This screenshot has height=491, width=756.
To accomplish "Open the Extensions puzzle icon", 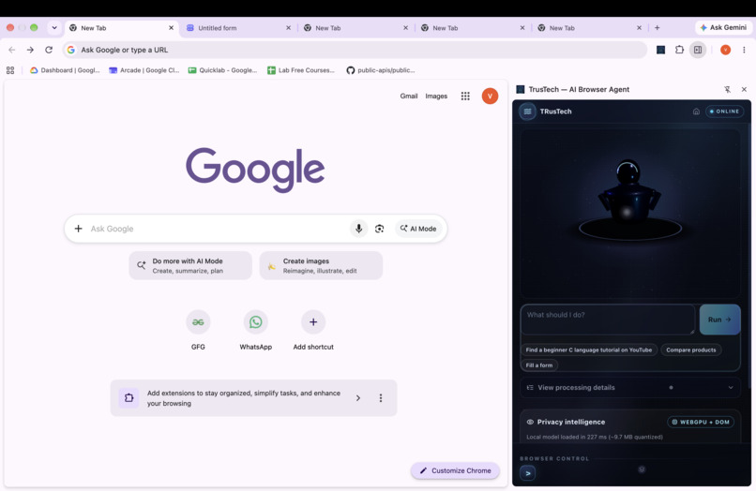I will [x=679, y=50].
